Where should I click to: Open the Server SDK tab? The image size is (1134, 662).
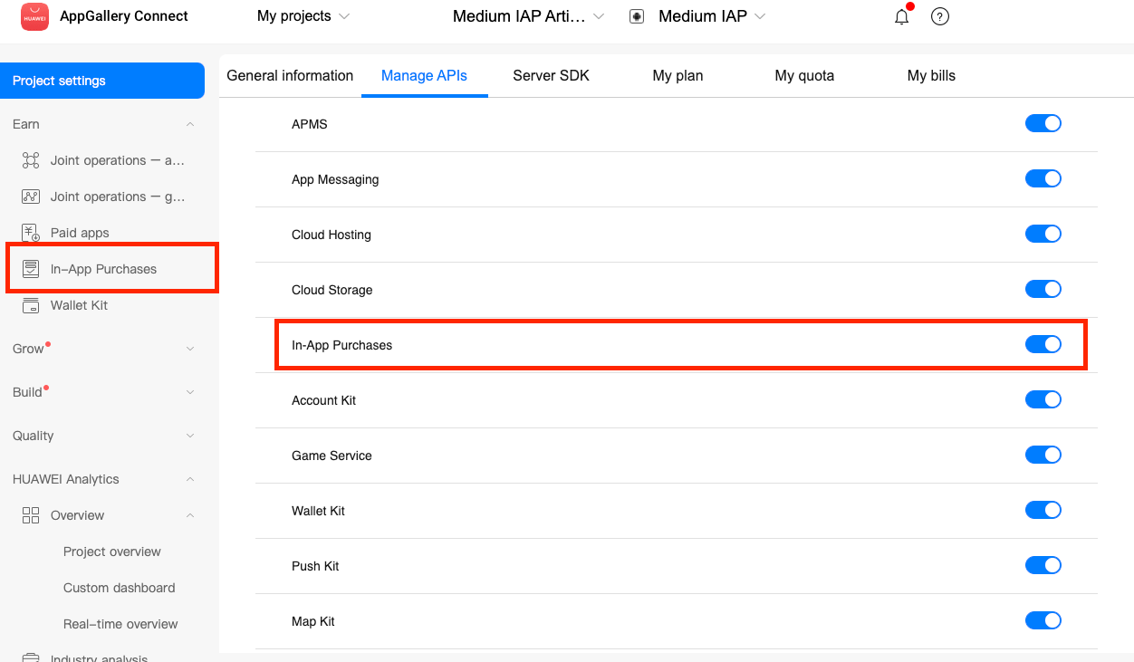pos(551,76)
